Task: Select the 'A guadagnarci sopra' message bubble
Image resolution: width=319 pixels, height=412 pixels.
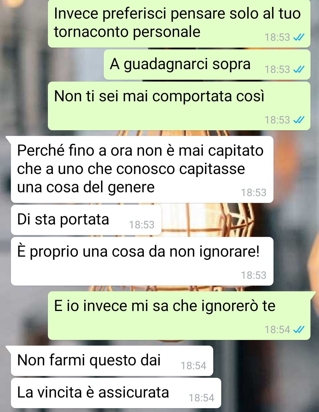Action: [x=207, y=65]
